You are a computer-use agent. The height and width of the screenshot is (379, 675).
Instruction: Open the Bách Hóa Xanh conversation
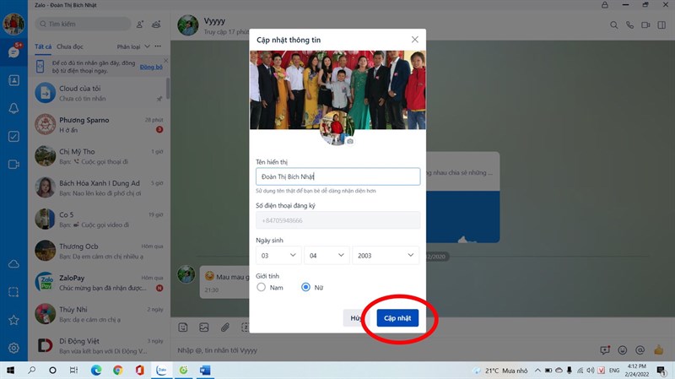pyautogui.click(x=100, y=187)
